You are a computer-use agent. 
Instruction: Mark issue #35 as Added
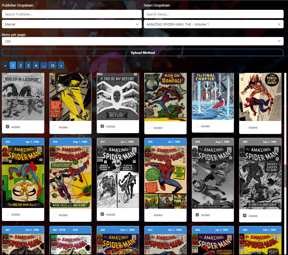click(8, 214)
